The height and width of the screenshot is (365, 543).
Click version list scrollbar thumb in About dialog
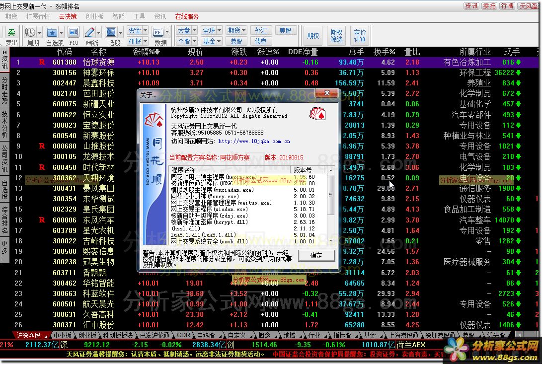[x=331, y=195]
